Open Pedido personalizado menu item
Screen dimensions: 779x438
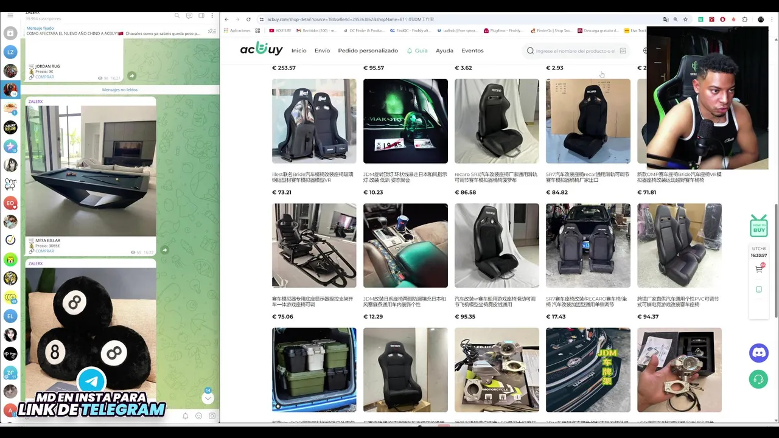(368, 50)
